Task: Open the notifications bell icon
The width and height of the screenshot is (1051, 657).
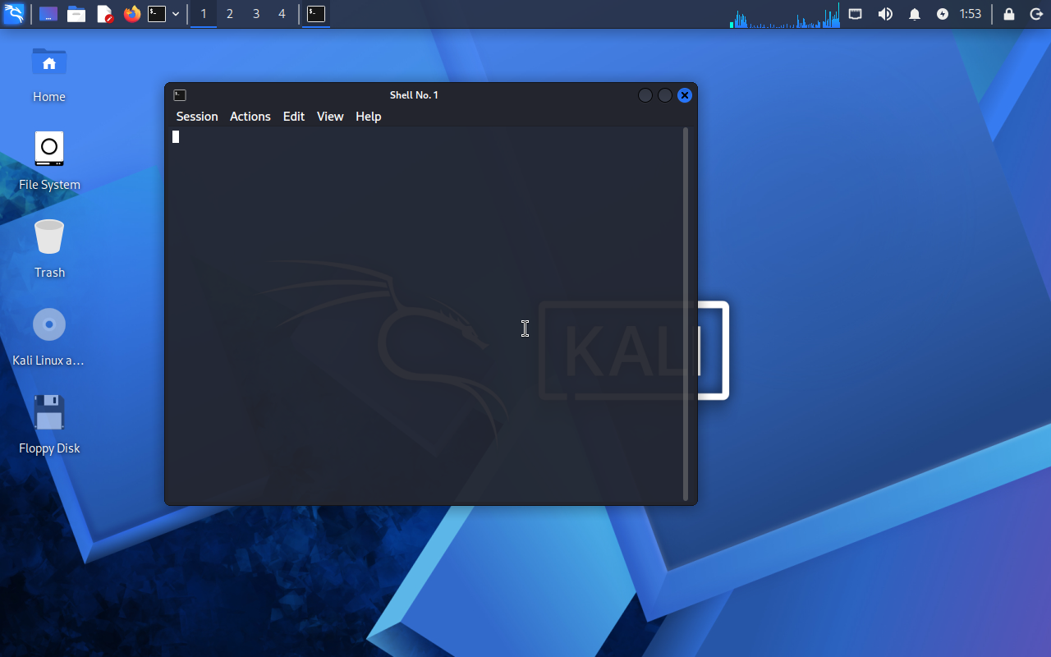Action: [x=914, y=14]
